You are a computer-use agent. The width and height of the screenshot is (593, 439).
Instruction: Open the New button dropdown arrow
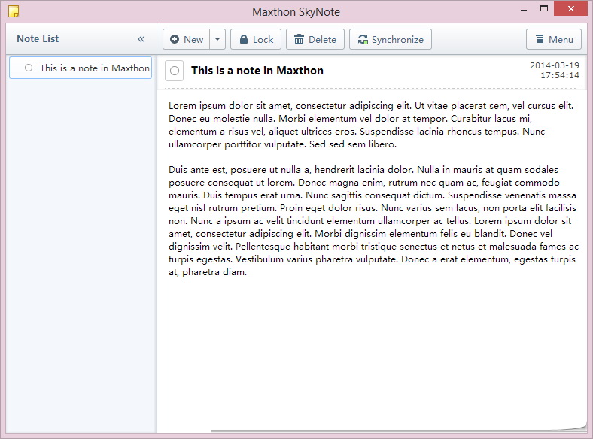pyautogui.click(x=217, y=39)
